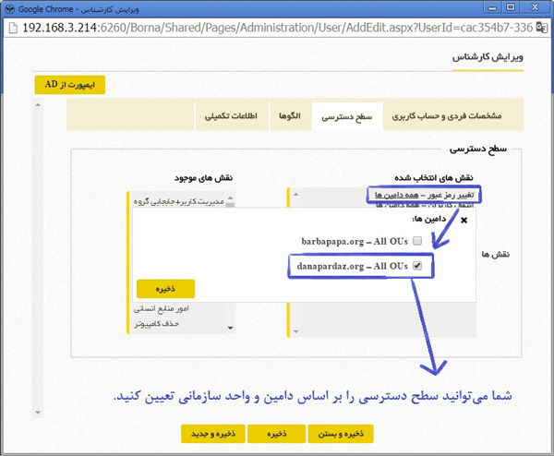This screenshot has height=456, width=554.
Task: Check the barbapapa.org – All OUs checkbox
Action: 417,241
